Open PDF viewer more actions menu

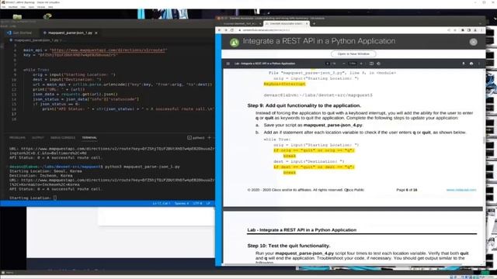coord(479,64)
